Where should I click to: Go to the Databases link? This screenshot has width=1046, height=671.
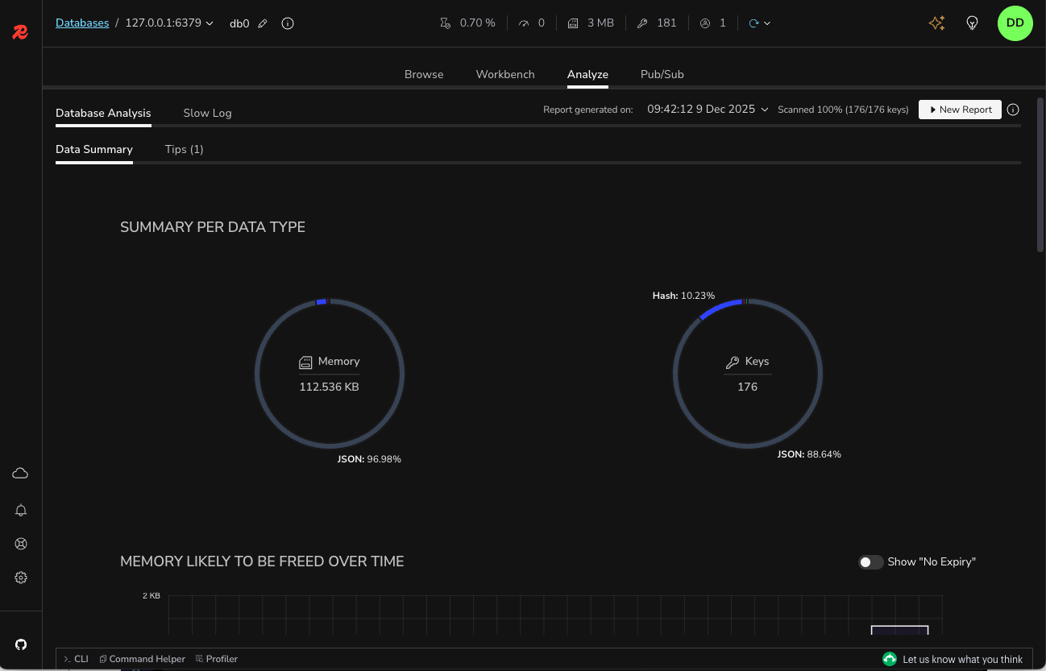tap(82, 23)
